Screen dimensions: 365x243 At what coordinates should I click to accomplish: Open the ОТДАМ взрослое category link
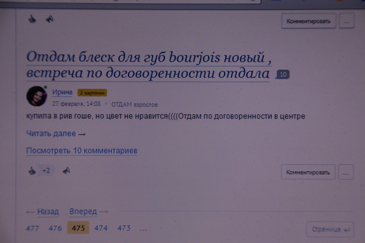point(134,104)
